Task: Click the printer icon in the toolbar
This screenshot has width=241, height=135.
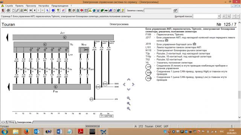Action: tap(8, 10)
